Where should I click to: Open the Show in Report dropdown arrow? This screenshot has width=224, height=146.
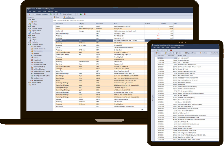[x=74, y=14]
